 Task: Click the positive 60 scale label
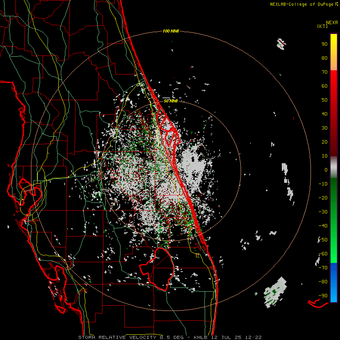(x=325, y=86)
